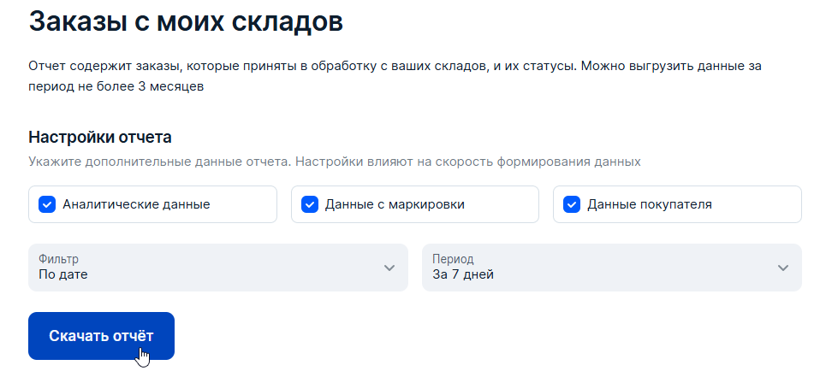Click the 'период не более 3 месяцев' line
This screenshot has width=826, height=371.
(116, 87)
